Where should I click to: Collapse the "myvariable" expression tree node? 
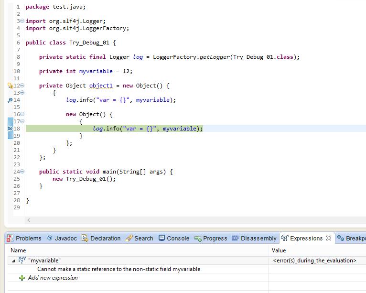coord(13,261)
